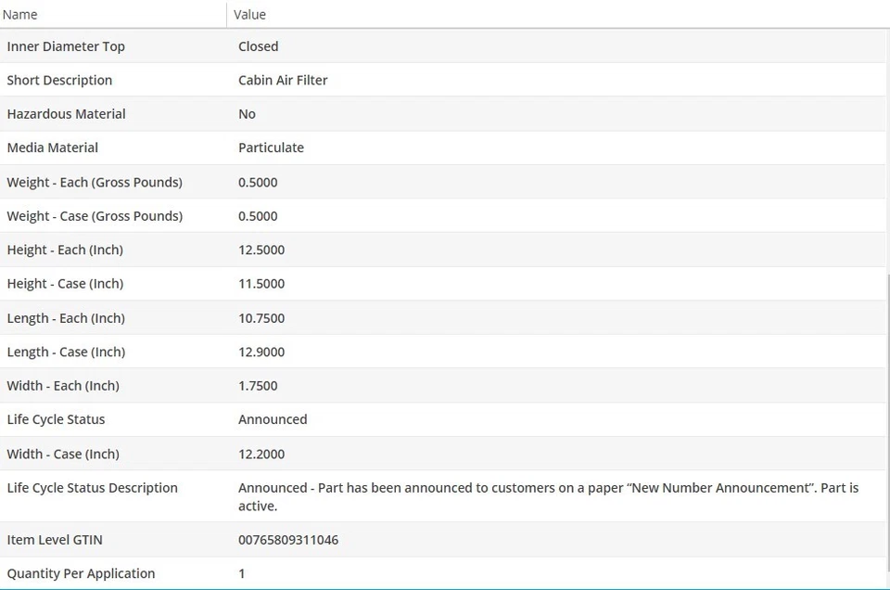890x590 pixels.
Task: Select the Quantity Per Application label
Action: pyautogui.click(x=81, y=573)
